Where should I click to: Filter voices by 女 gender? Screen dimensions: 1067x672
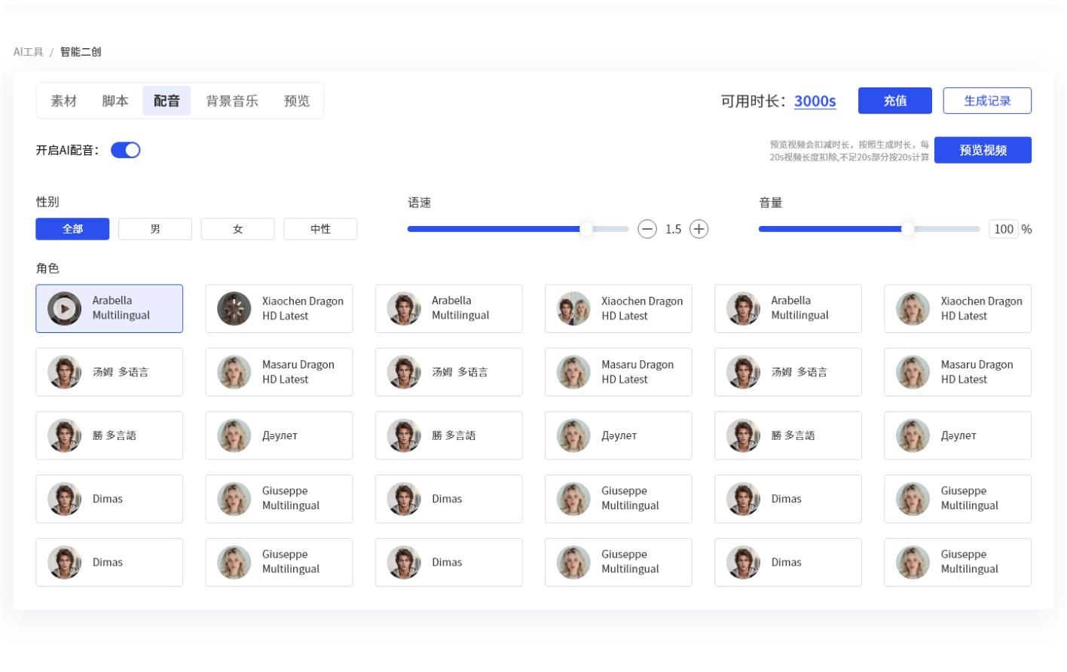pyautogui.click(x=237, y=229)
